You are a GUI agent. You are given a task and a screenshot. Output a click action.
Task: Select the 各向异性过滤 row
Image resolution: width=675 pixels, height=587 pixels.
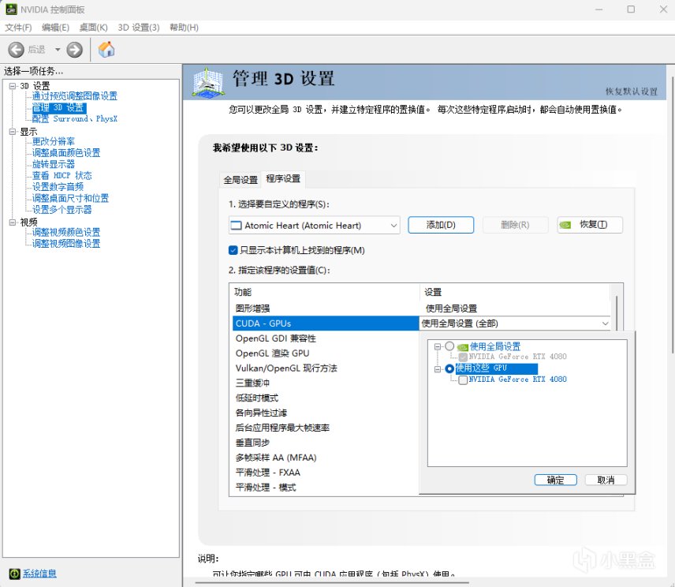click(326, 413)
